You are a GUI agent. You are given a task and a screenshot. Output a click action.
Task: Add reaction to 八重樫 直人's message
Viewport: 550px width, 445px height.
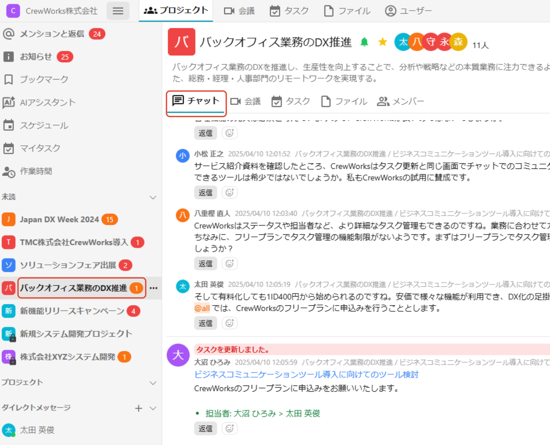(x=230, y=264)
